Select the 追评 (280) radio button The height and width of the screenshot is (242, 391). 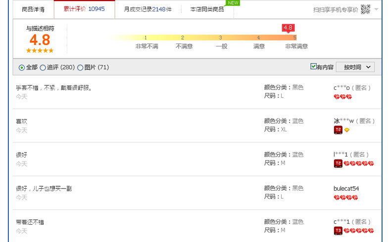(x=43, y=68)
